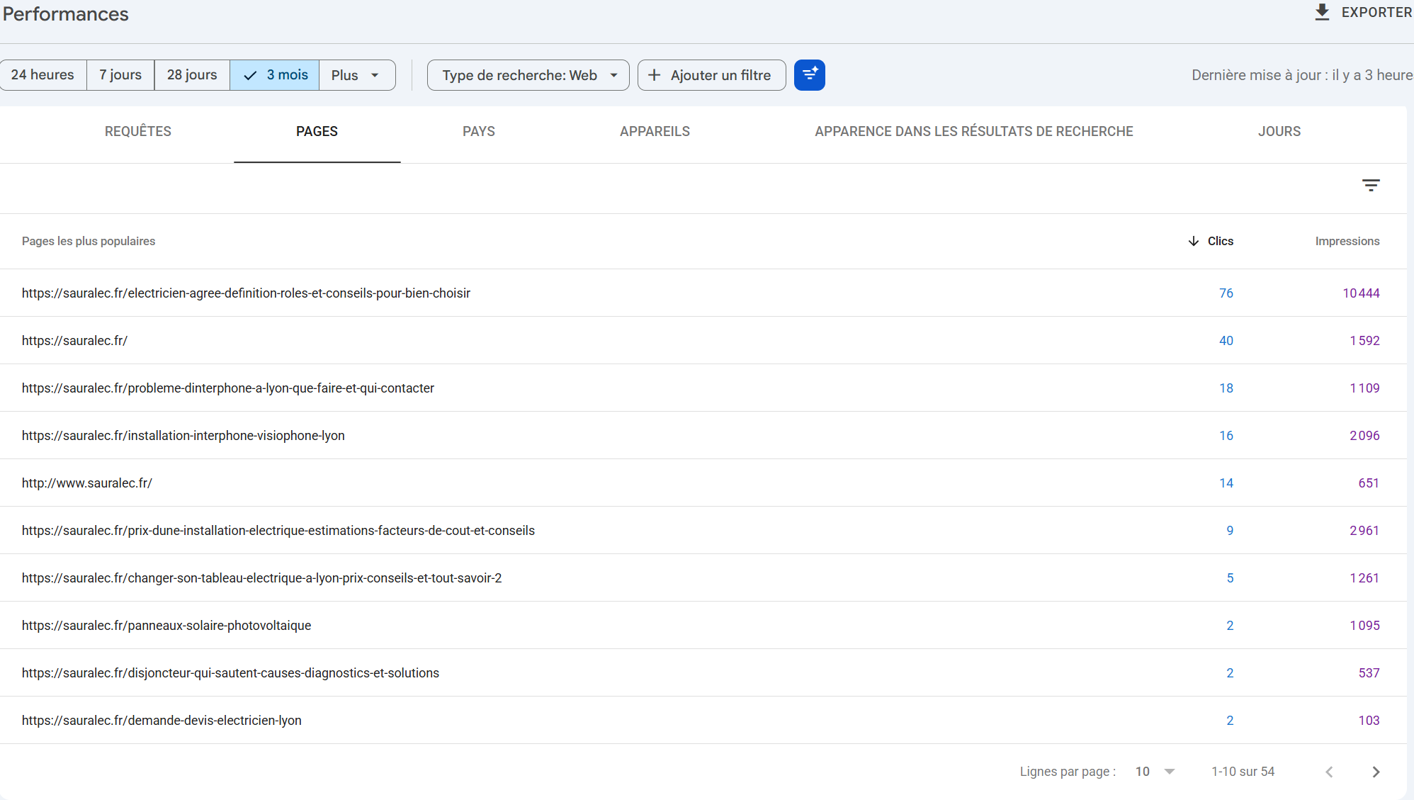Screen dimensions: 1414x800
Task: Expand Lignes par page dropdown
Action: 1155,772
